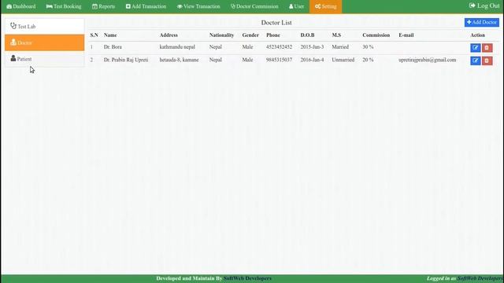Click the Married status cell
The image size is (504, 283).
340,47
